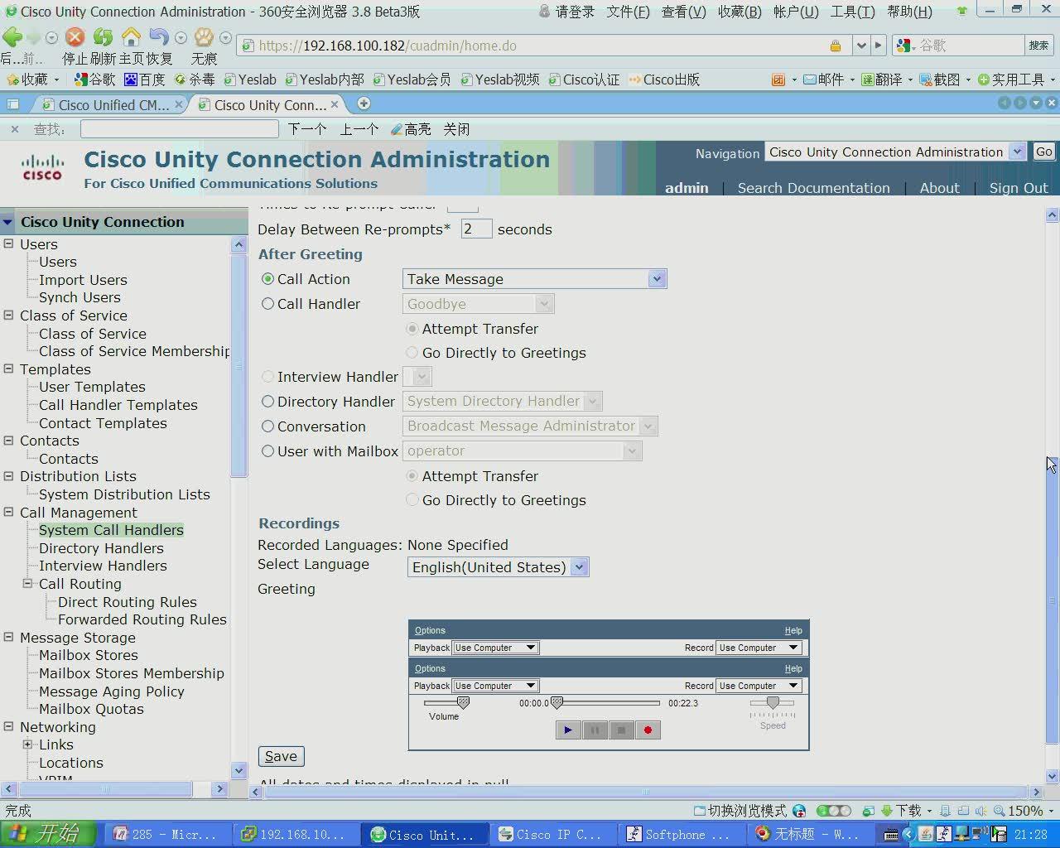1060x848 pixels.
Task: Open the Take Message call action dropdown
Action: point(535,279)
